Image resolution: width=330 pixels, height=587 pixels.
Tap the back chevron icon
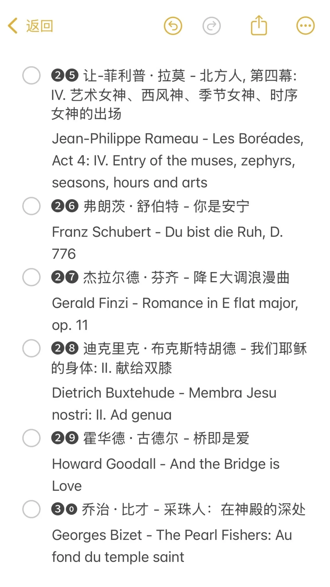(x=13, y=26)
